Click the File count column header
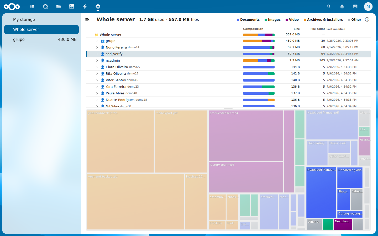The height and width of the screenshot is (236, 378). coord(318,29)
